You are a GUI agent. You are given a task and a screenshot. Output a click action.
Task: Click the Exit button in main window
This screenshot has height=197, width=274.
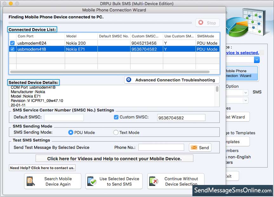[232, 176]
